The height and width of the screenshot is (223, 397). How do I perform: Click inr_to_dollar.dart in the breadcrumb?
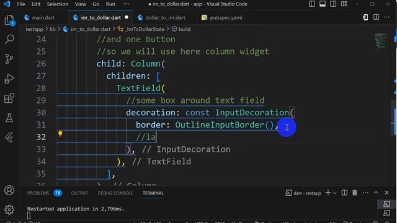pos(91,29)
